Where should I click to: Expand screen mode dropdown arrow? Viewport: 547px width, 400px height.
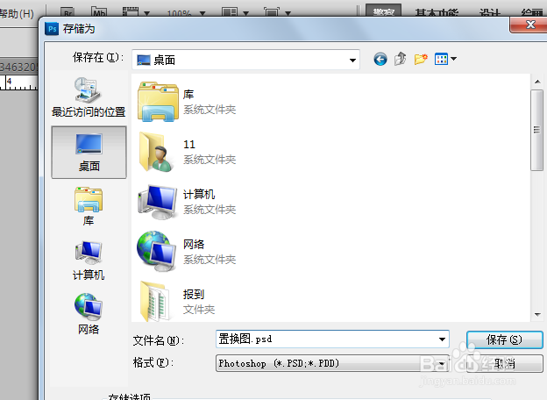click(x=288, y=13)
